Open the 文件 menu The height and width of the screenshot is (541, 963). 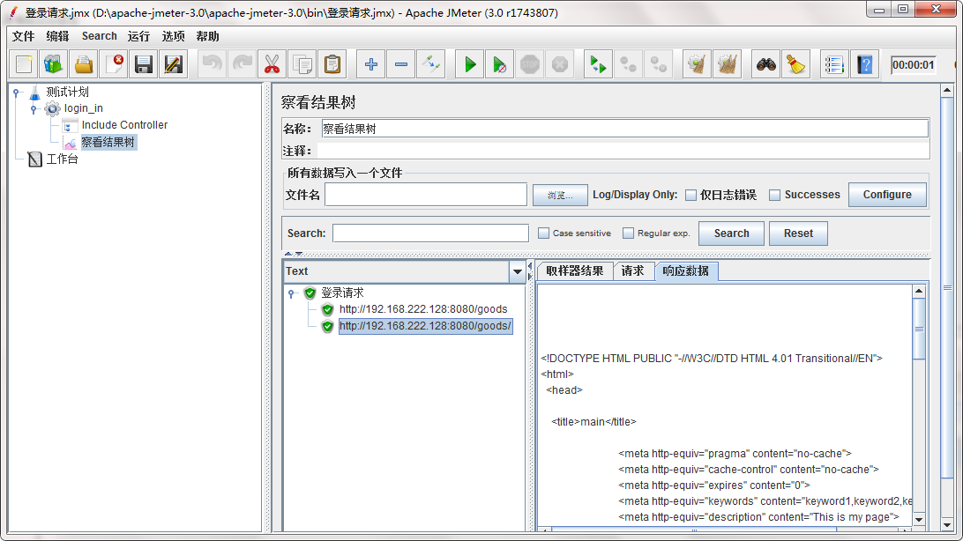(x=23, y=36)
